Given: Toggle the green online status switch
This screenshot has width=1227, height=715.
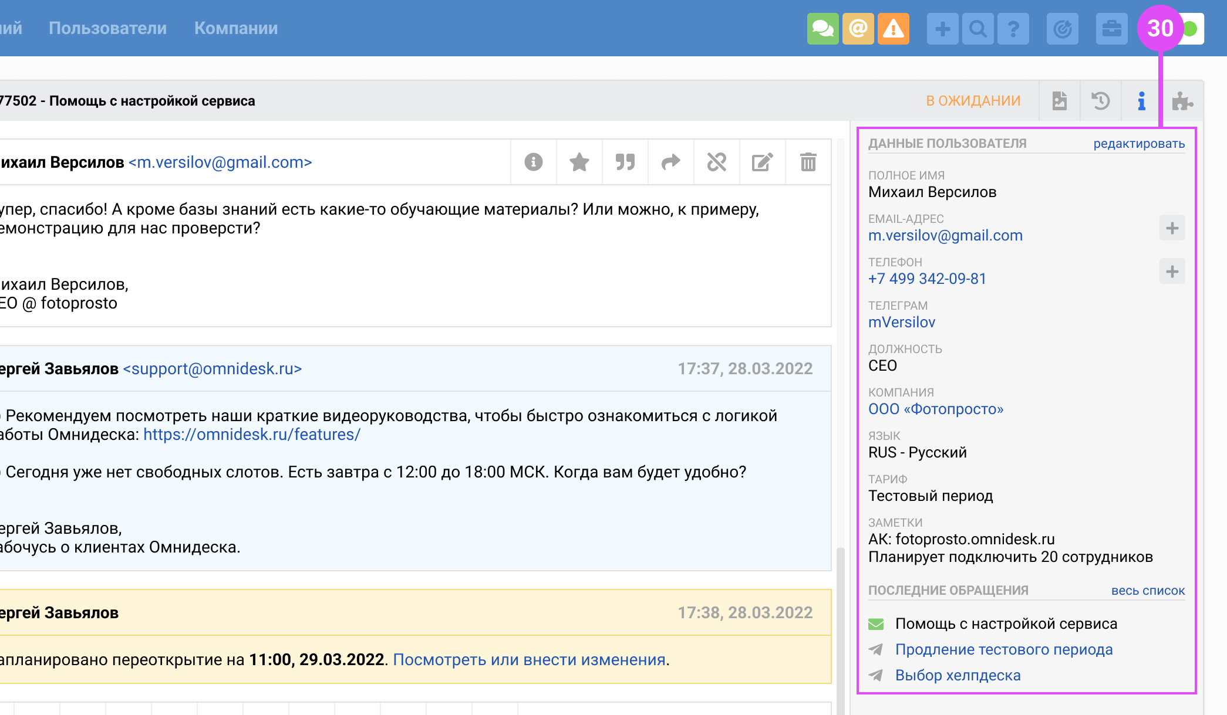Looking at the screenshot, I should click(x=1191, y=29).
